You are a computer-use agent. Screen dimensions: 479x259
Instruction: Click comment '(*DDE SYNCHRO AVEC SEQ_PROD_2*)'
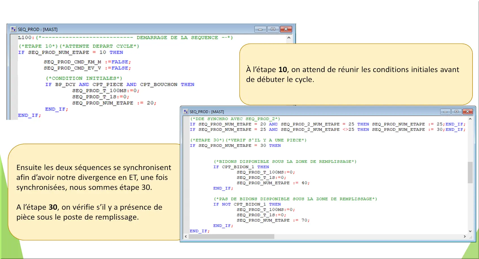click(x=235, y=119)
